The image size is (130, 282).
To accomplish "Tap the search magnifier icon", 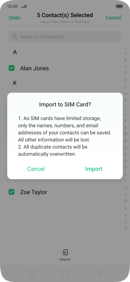I will pos(15,37).
